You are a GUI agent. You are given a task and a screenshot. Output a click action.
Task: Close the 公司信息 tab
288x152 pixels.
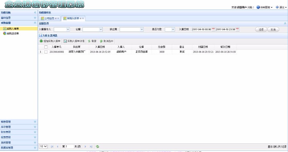(x=58, y=18)
